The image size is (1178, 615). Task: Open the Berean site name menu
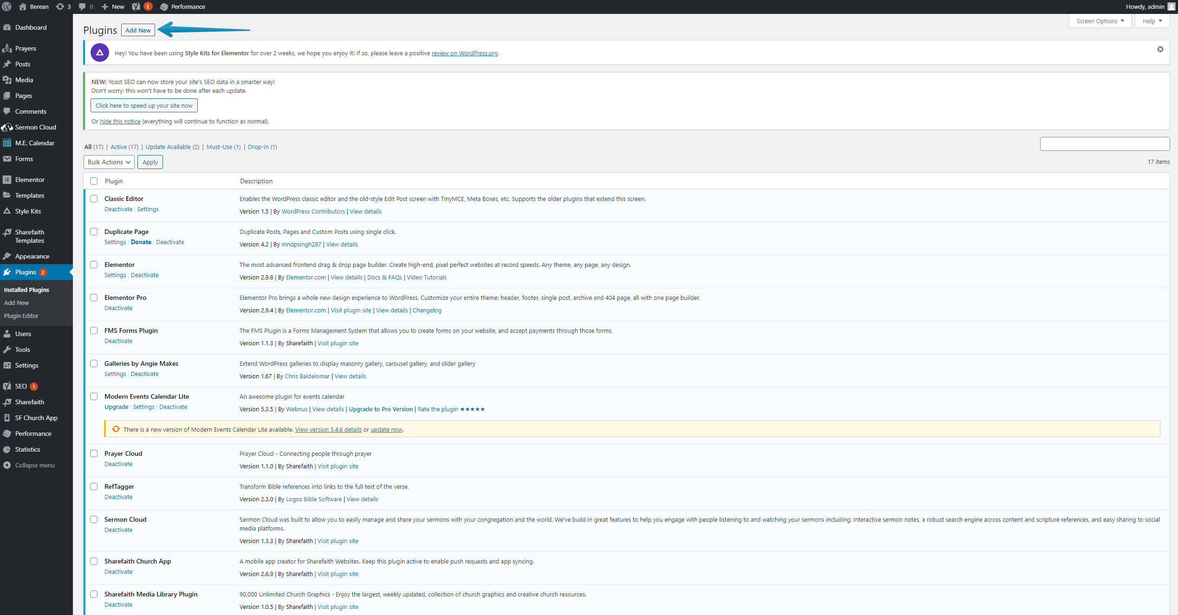(x=33, y=6)
